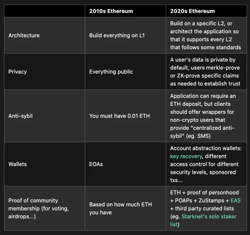Click the "Build everything on L1" cell
The width and height of the screenshot is (250, 235).
pyautogui.click(x=116, y=36)
